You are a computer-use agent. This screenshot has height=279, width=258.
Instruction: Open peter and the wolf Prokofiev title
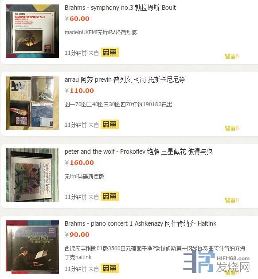138,152
